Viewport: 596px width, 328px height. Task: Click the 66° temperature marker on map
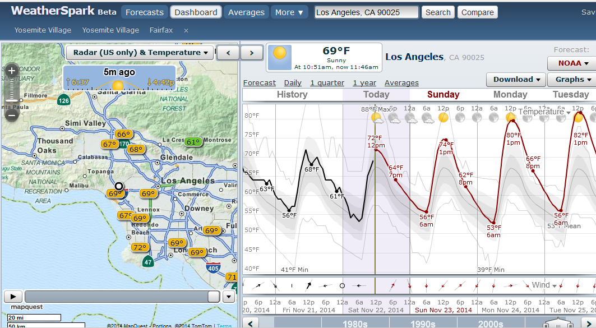tap(124, 134)
